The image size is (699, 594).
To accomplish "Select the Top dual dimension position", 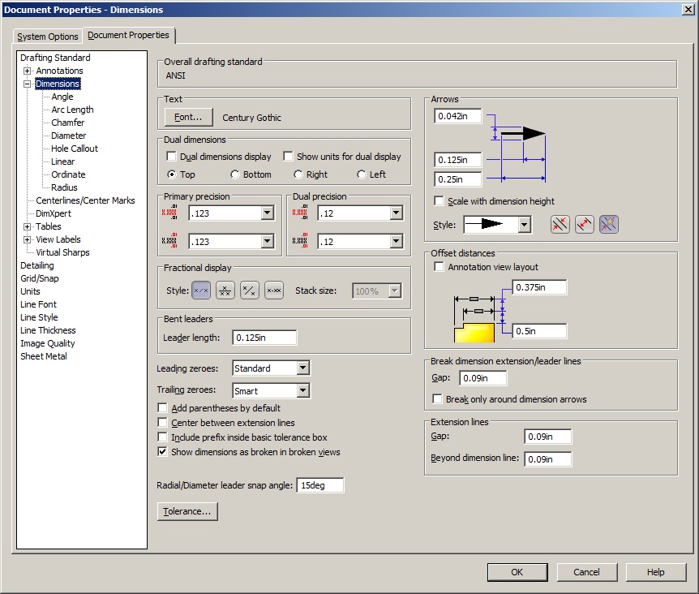I will [x=171, y=174].
